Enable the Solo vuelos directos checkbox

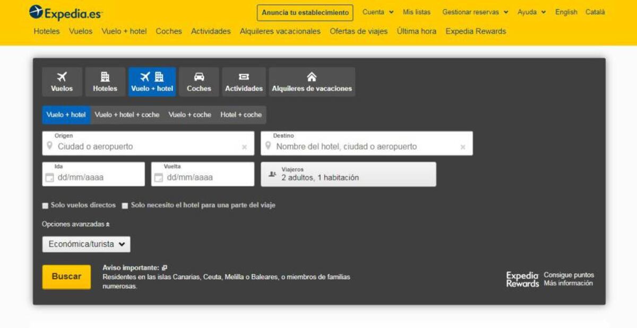click(x=45, y=205)
